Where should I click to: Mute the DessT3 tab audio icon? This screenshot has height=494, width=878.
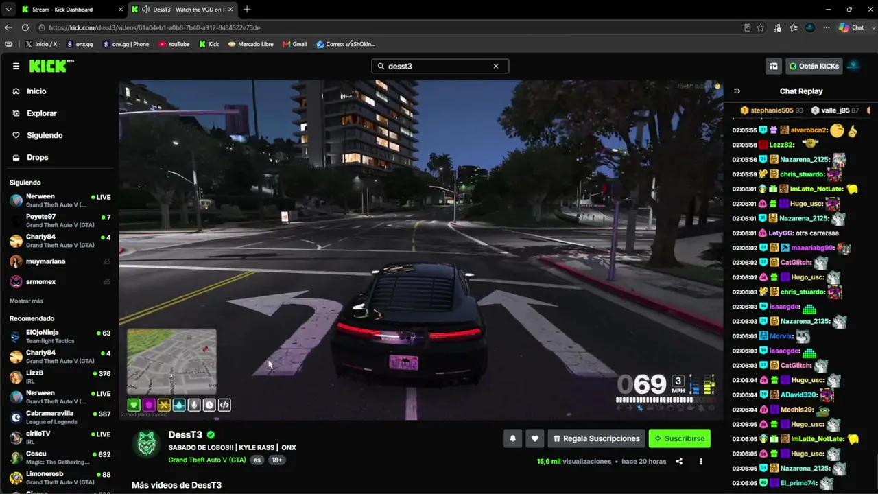tap(145, 10)
